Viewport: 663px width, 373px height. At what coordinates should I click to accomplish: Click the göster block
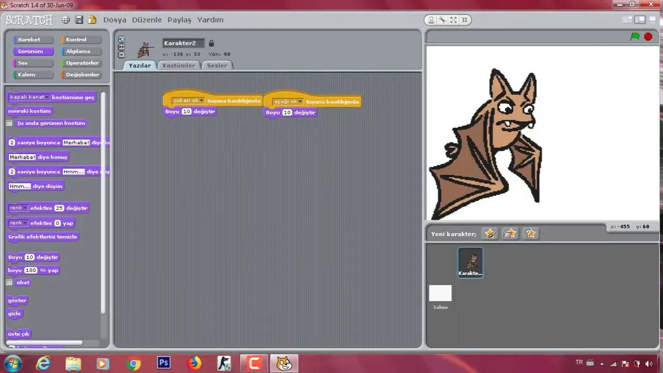click(x=17, y=300)
